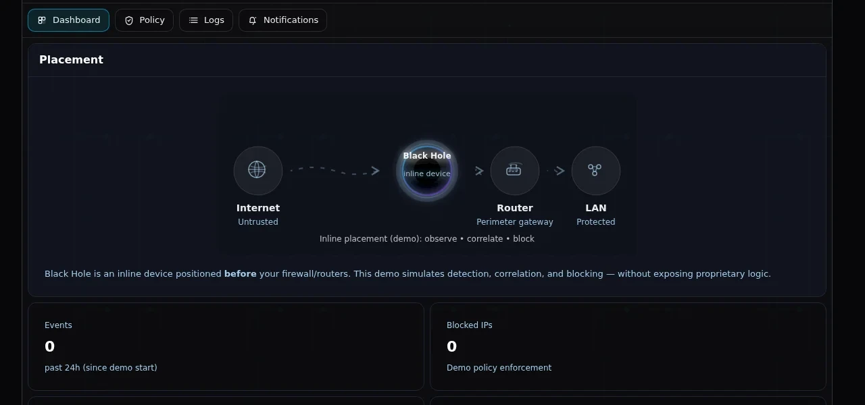865x405 pixels.
Task: Click the list icon on the Logs tab
Action: click(x=192, y=20)
